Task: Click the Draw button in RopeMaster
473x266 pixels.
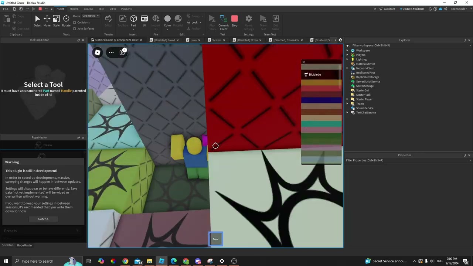Action: pos(43,145)
